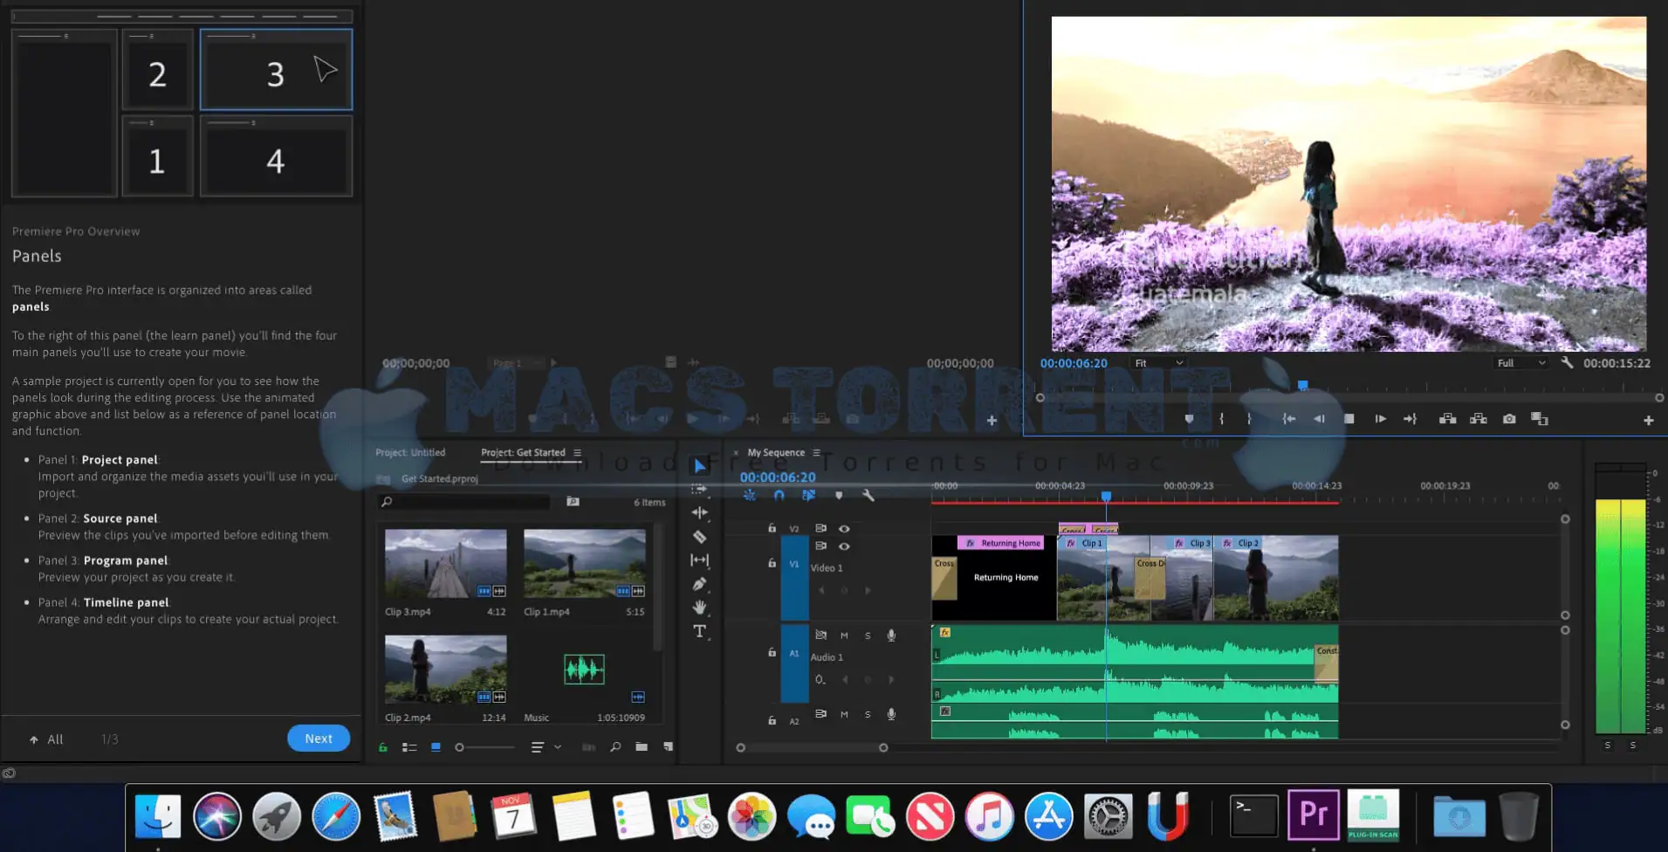Select the Ripple Edit tool
The image size is (1668, 852).
coord(699,512)
